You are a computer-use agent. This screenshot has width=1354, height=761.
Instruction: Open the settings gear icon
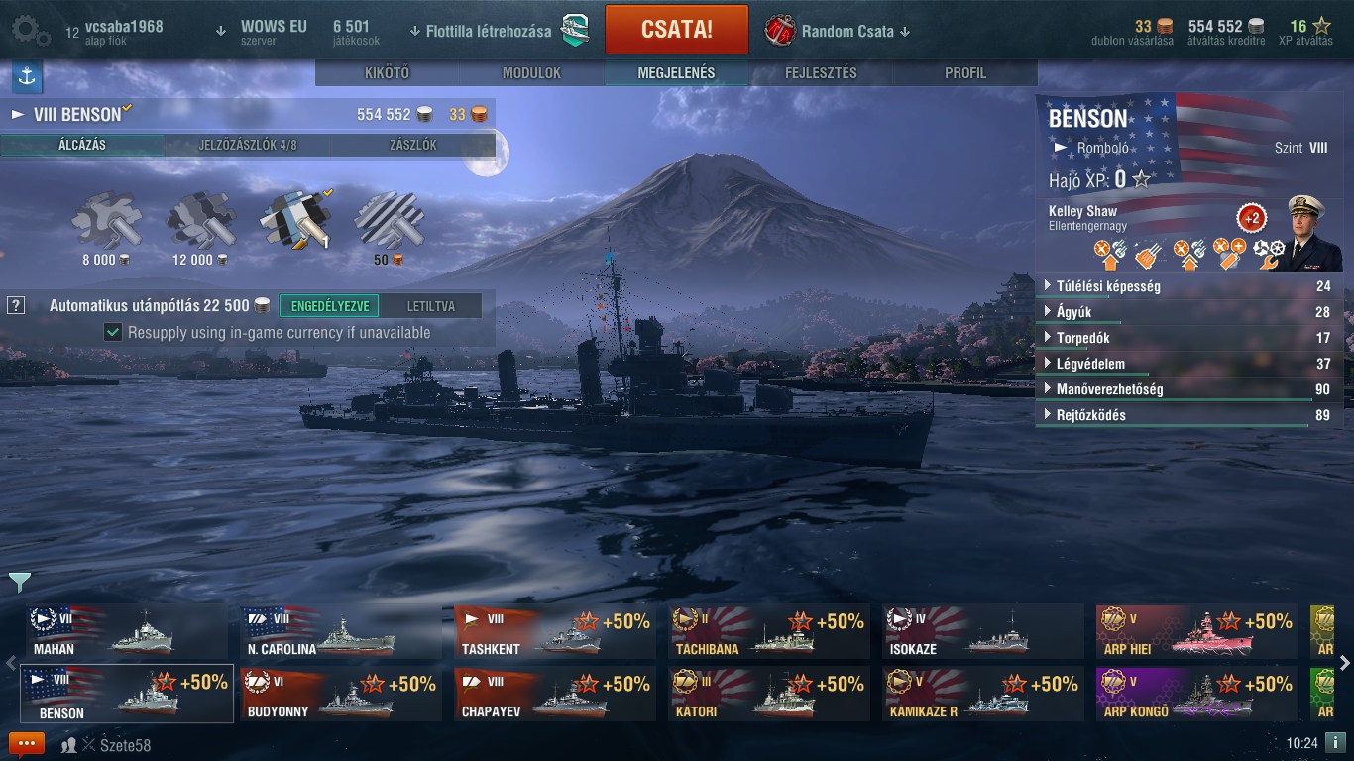click(x=31, y=31)
